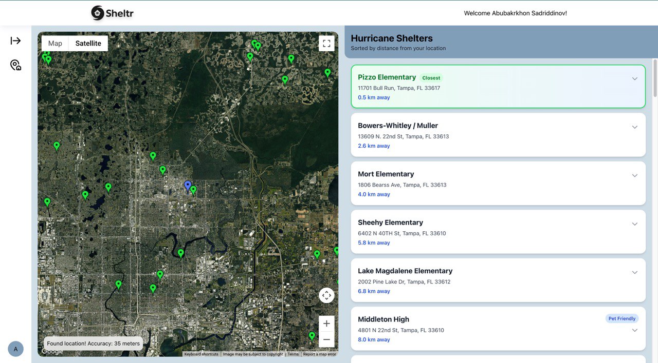Click the shelter list scrollbar
The width and height of the screenshot is (658, 363).
tap(655, 77)
